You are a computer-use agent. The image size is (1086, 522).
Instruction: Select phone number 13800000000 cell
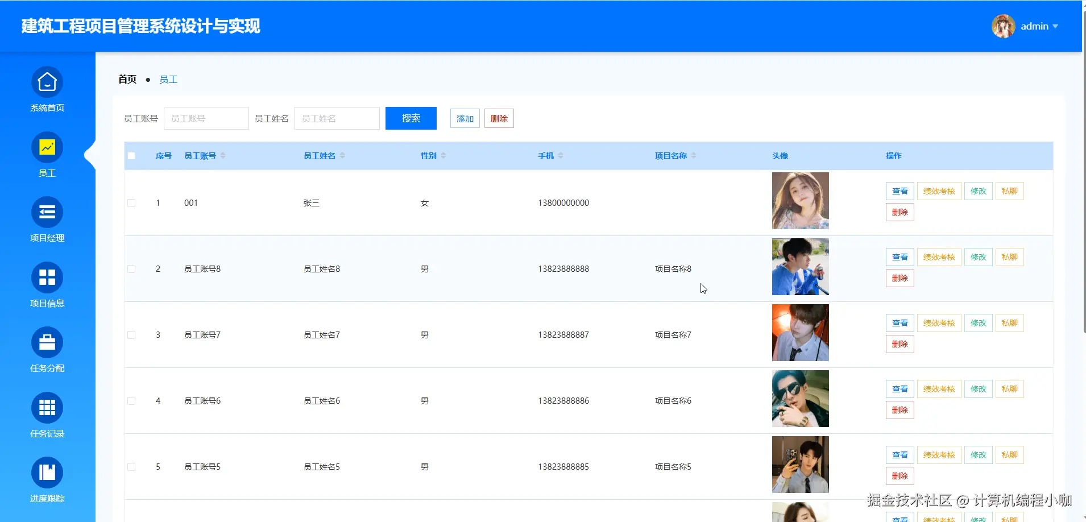563,203
